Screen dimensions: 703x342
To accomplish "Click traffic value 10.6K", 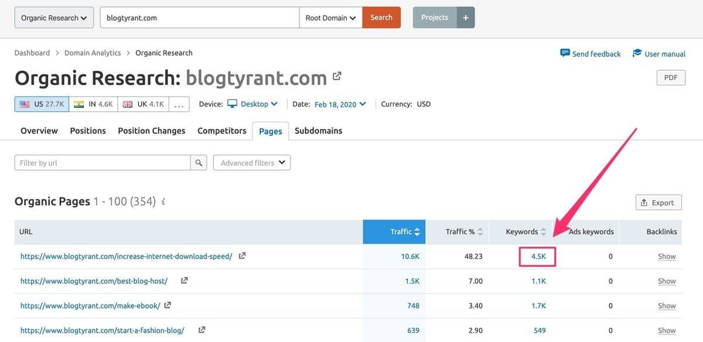I will pyautogui.click(x=410, y=256).
